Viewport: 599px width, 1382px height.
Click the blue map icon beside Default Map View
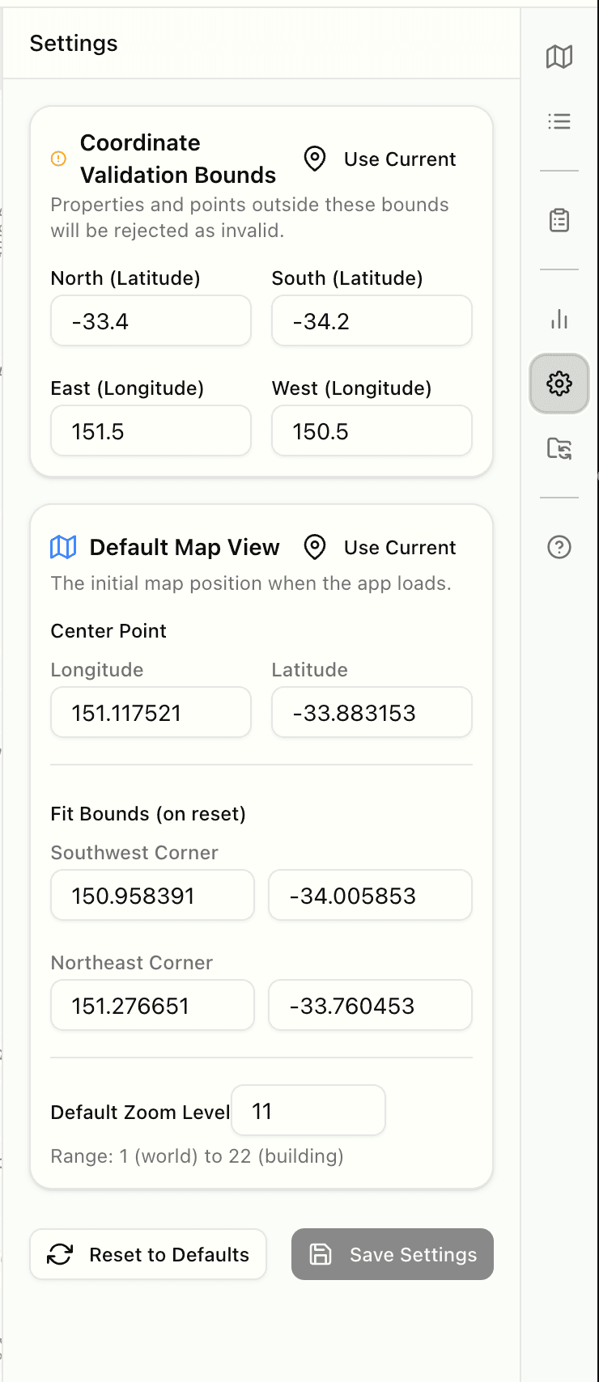click(x=62, y=547)
